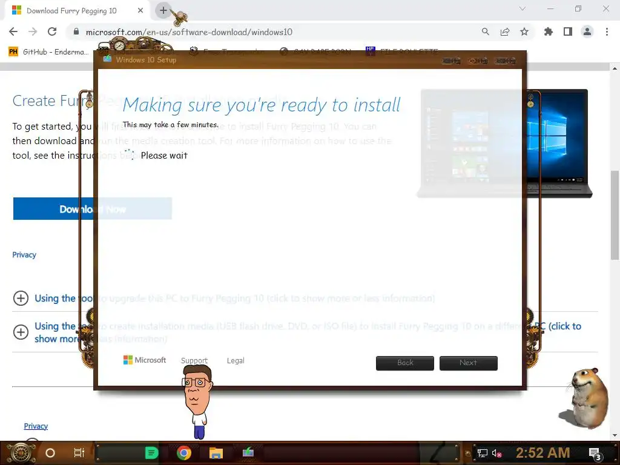Click the cartoon man with glasses
The width and height of the screenshot is (620, 465).
198,402
